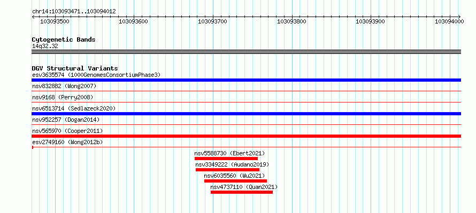
Task: Click ruler position 103093900
Action: [x=370, y=21]
